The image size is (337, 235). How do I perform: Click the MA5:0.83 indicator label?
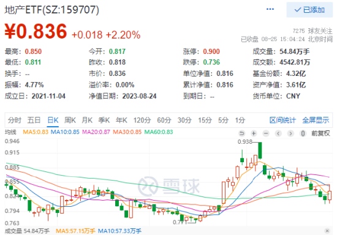36,132
